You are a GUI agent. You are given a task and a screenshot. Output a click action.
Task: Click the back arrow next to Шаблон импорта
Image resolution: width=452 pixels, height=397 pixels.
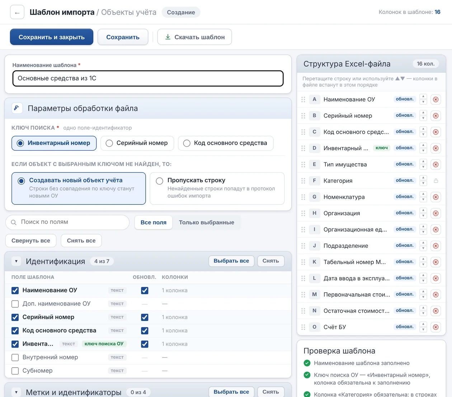(17, 12)
